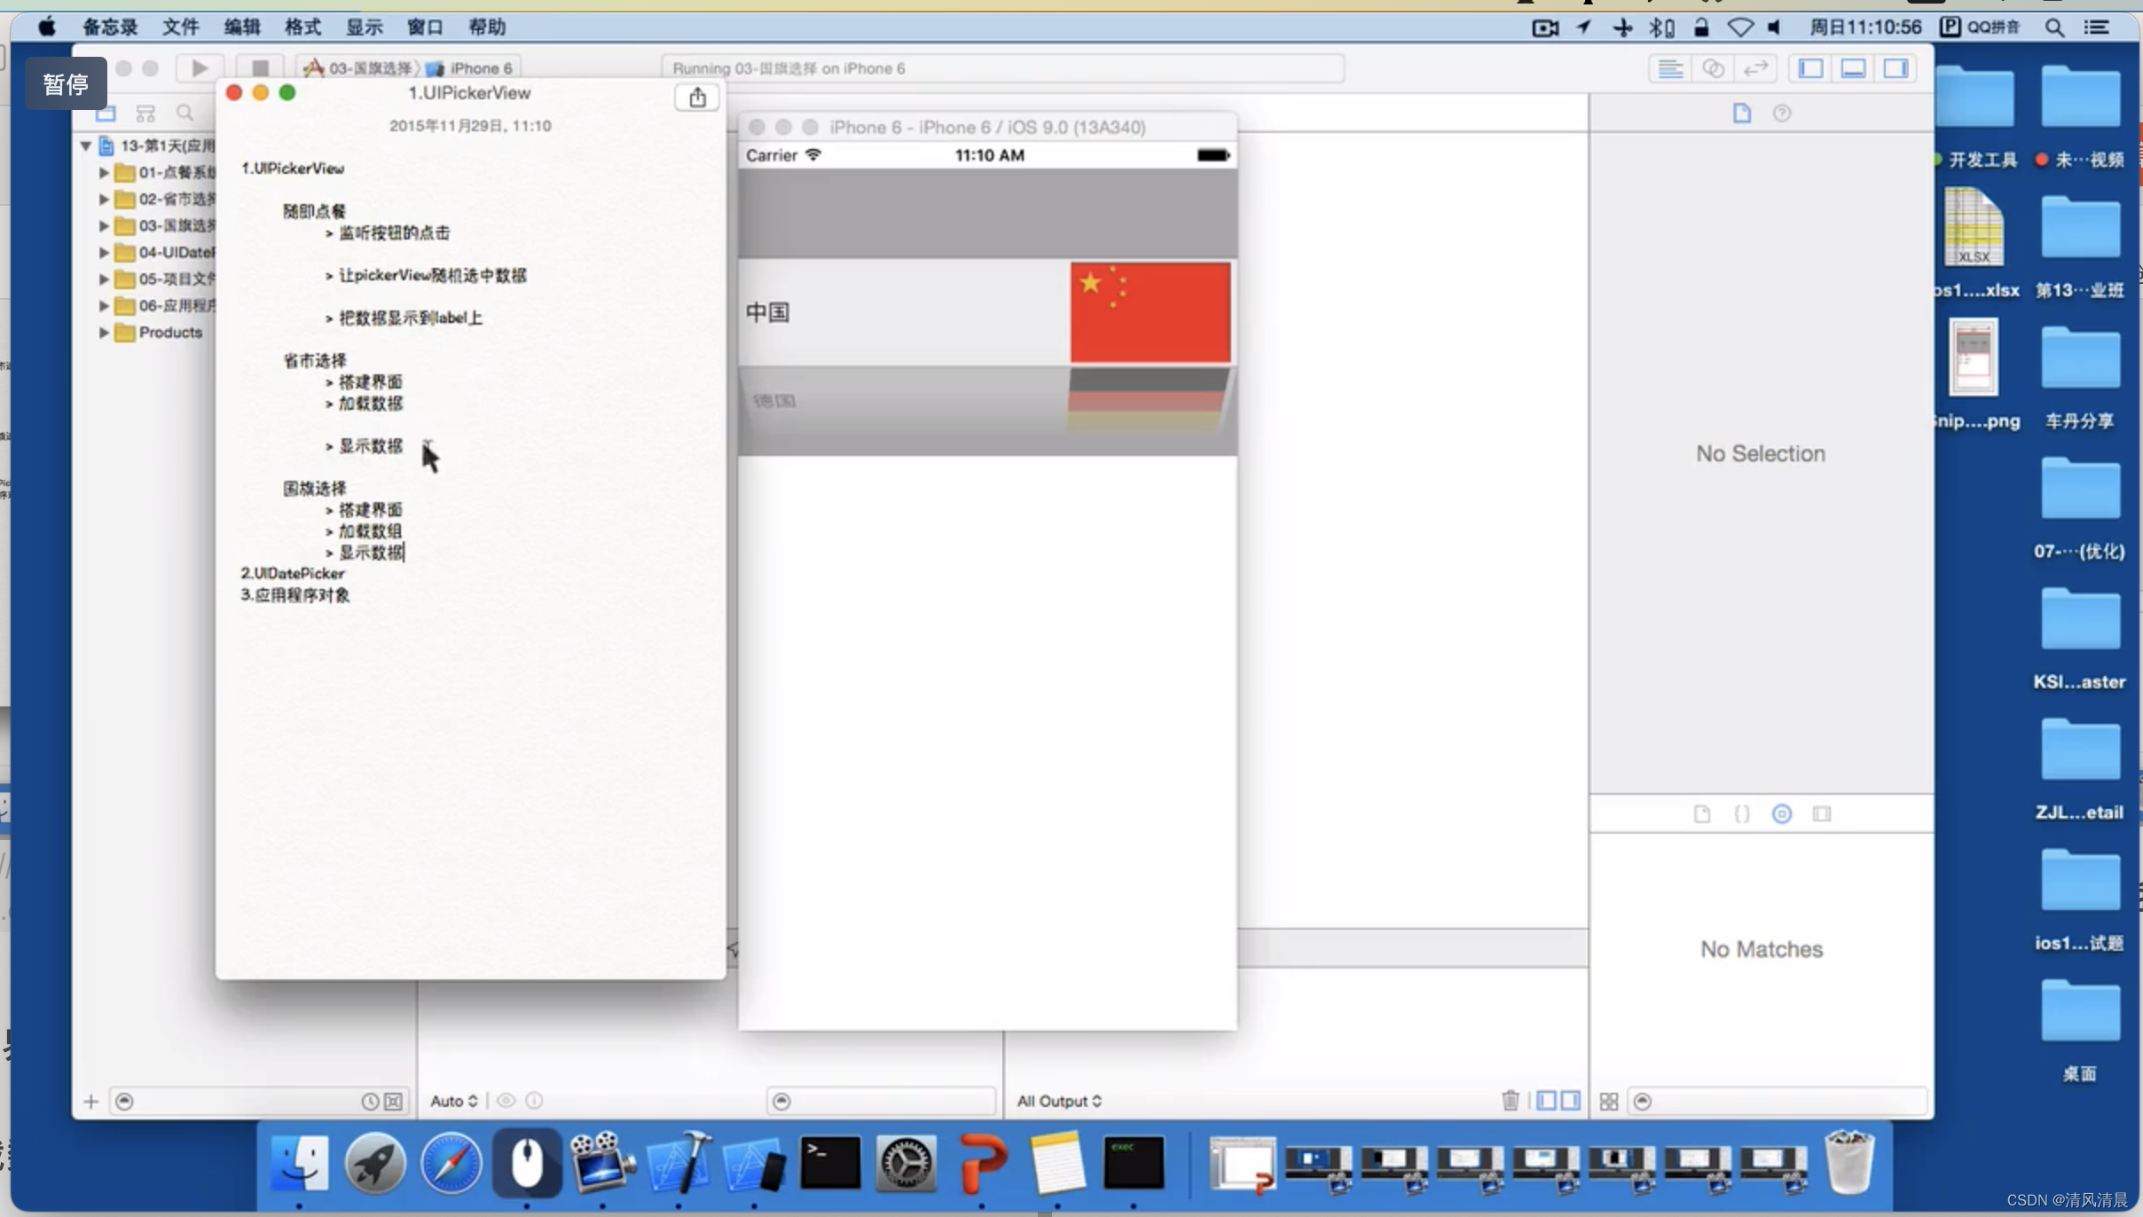
Task: Show the media library icon
Action: pyautogui.click(x=1822, y=814)
